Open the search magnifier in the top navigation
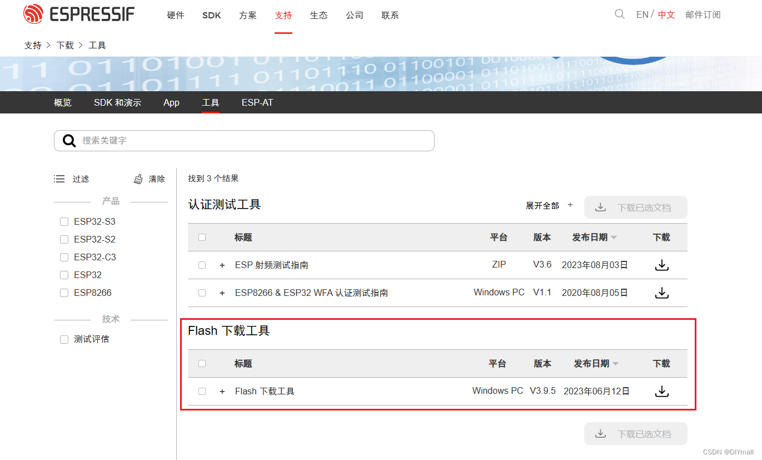 (619, 14)
